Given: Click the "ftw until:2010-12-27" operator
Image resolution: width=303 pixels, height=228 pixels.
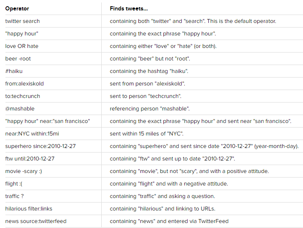Looking at the screenshot, I should 30,158.
